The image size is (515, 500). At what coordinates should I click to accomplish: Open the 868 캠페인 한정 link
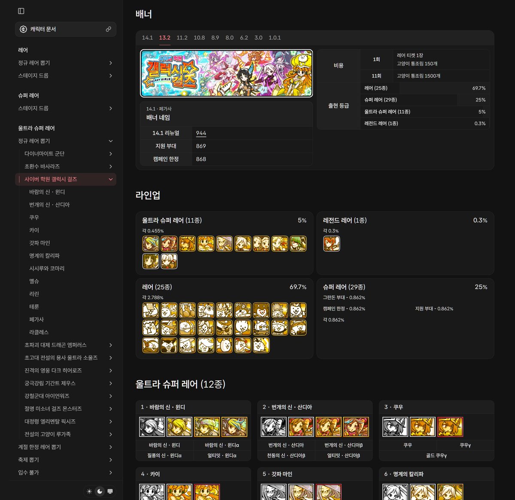(x=201, y=159)
